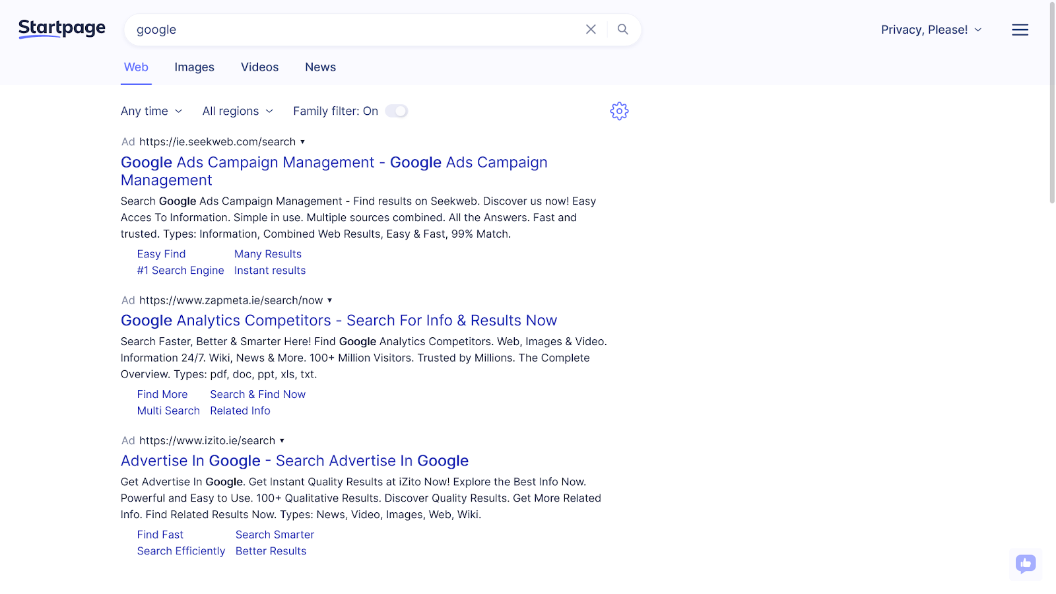Toggle the Family filter switch
This screenshot has height=594, width=1056.
[397, 111]
